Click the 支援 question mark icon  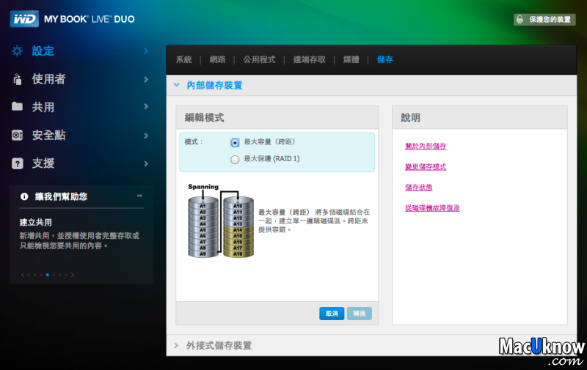[x=17, y=163]
